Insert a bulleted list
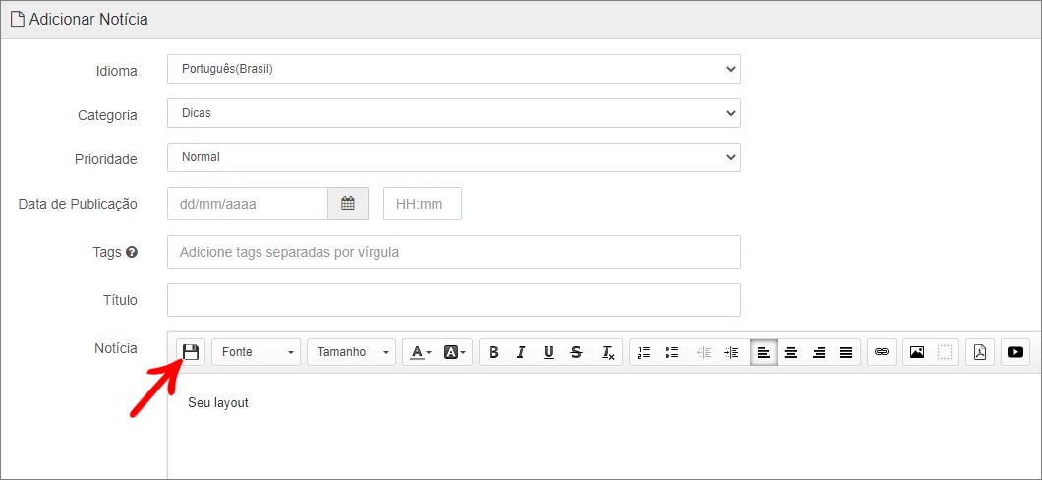Viewport: 1042px width, 480px height. (x=672, y=352)
